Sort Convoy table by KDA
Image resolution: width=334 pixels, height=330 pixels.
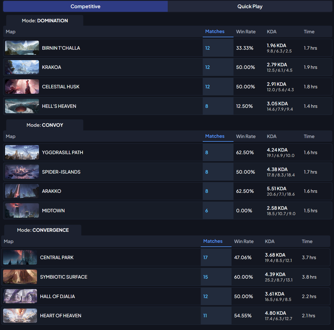[x=272, y=136]
